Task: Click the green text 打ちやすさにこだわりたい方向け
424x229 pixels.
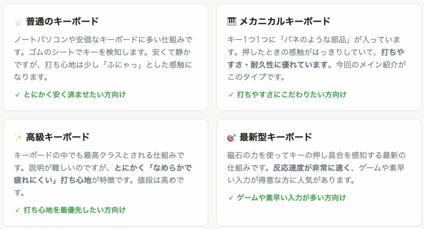Action: pos(291,95)
